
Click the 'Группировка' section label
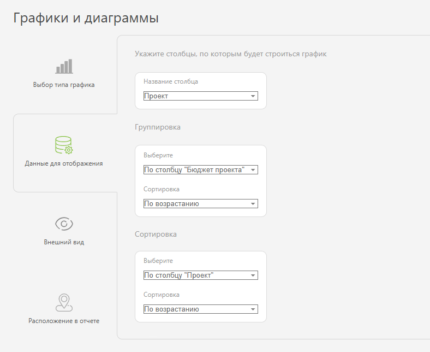[158, 127]
